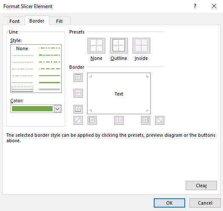Add diagonal up border line
The width and height of the screenshot is (223, 211).
78,120
